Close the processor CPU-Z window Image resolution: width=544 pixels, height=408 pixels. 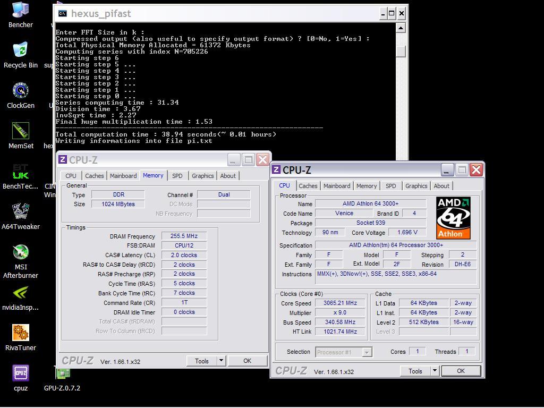(x=477, y=169)
